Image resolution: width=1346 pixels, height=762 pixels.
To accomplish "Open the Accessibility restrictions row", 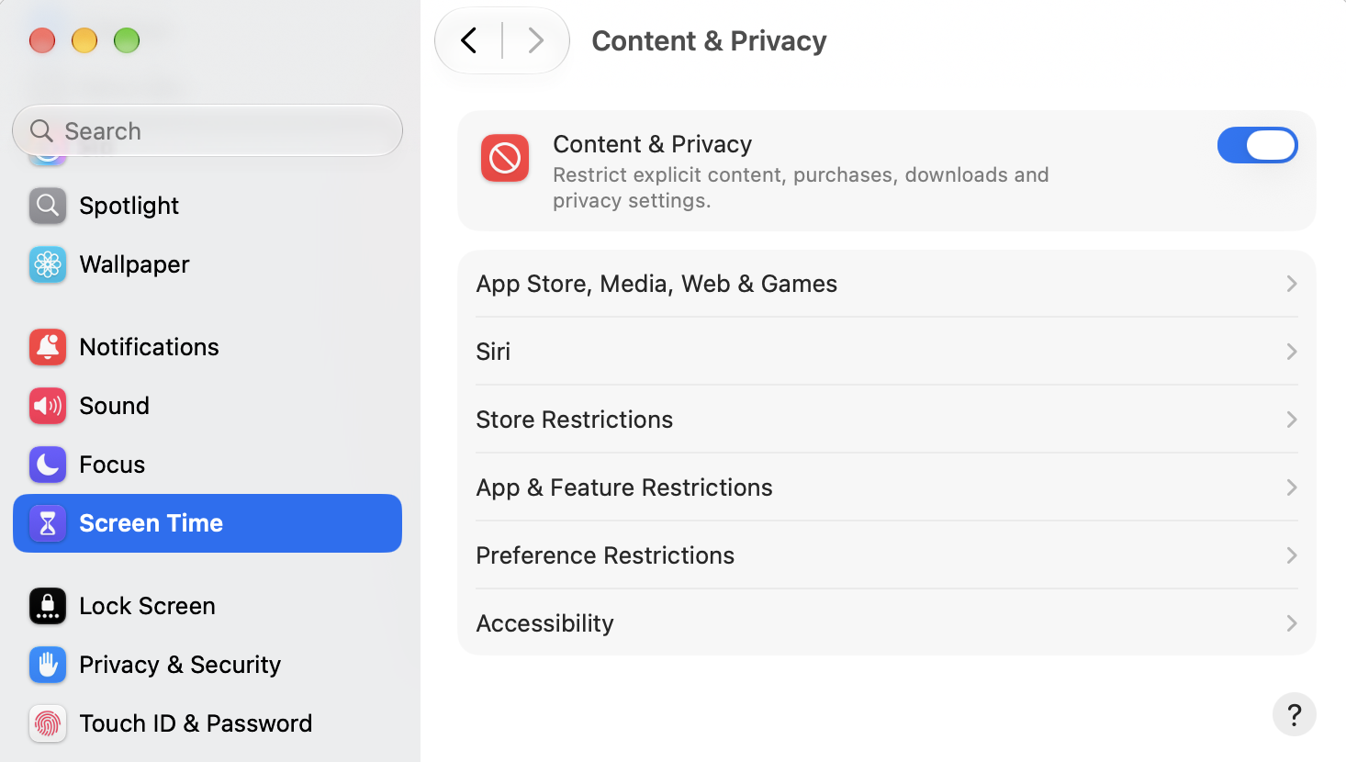I will click(x=887, y=623).
